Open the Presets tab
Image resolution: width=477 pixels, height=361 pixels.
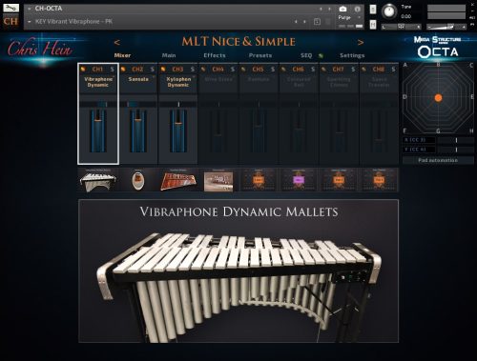coord(260,55)
